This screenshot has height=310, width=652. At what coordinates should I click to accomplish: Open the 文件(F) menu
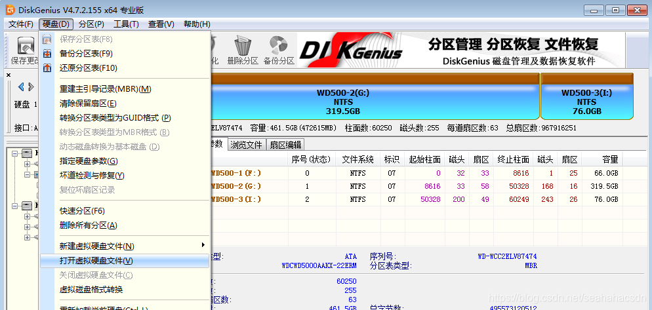[x=21, y=24]
